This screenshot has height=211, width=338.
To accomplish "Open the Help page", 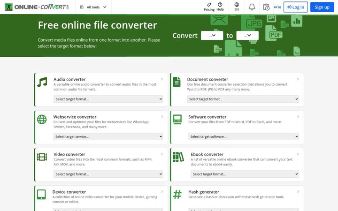I will click(x=220, y=7).
